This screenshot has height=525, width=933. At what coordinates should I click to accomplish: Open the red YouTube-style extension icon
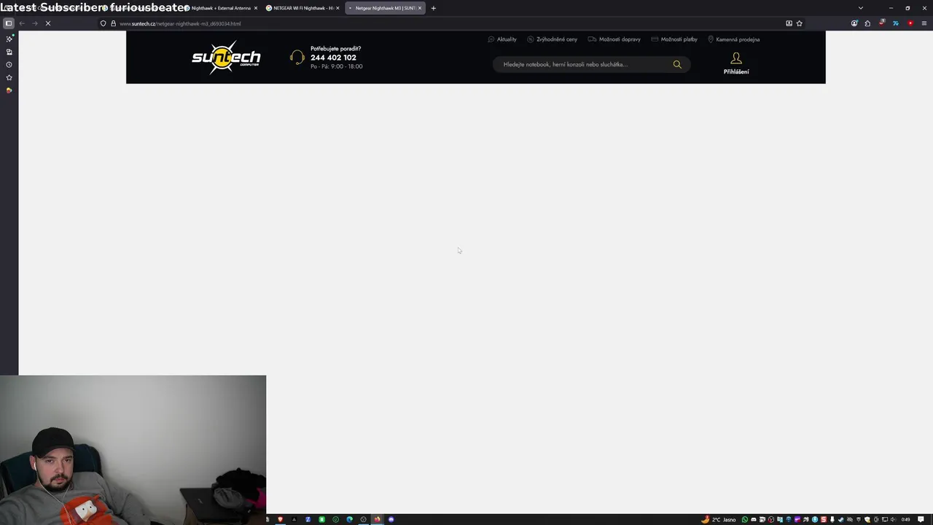coord(910,23)
